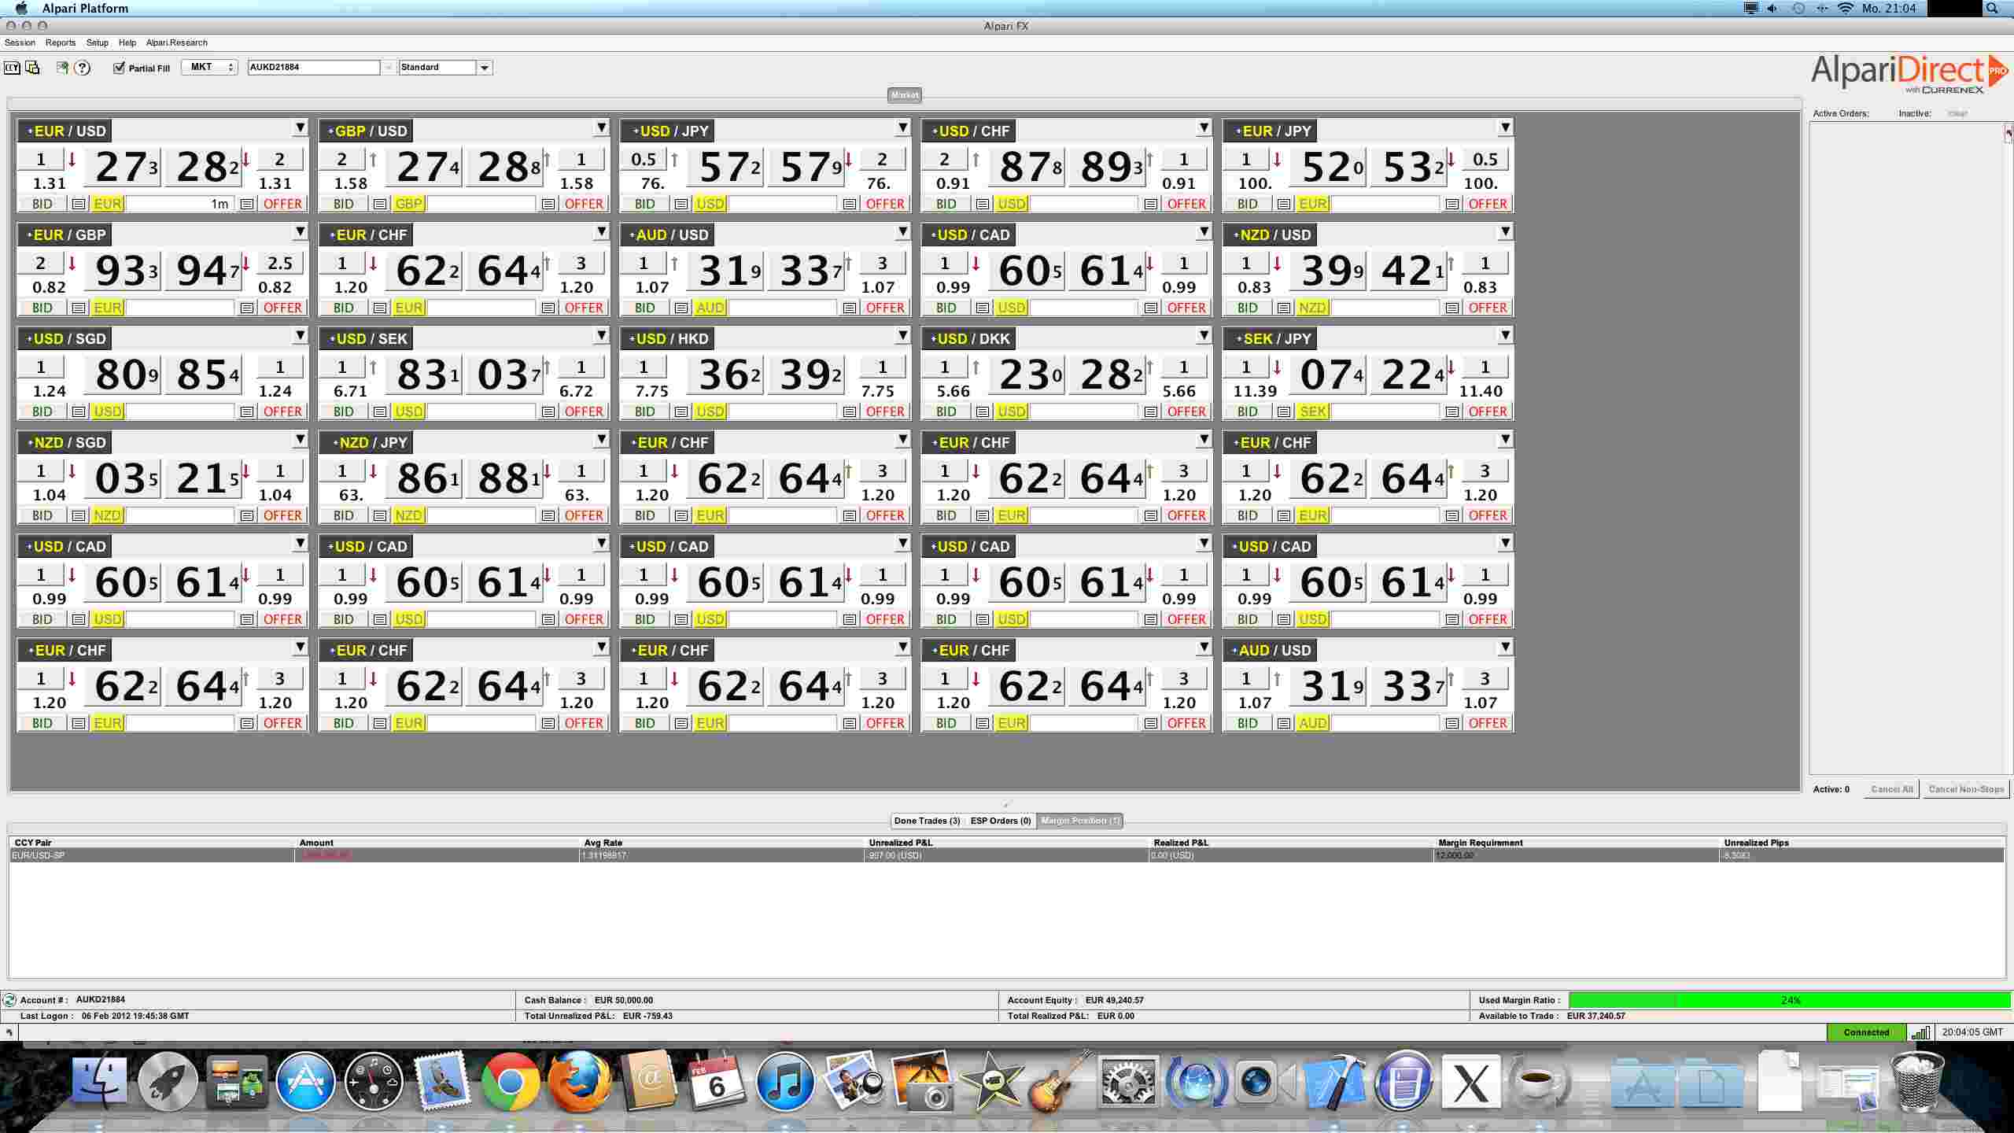Switch to the Done Trades (3) tab
Screen dimensions: 2014x1133
(927, 821)
